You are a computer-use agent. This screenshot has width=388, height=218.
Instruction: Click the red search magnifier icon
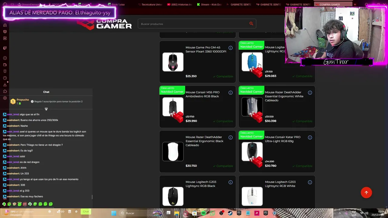251,24
